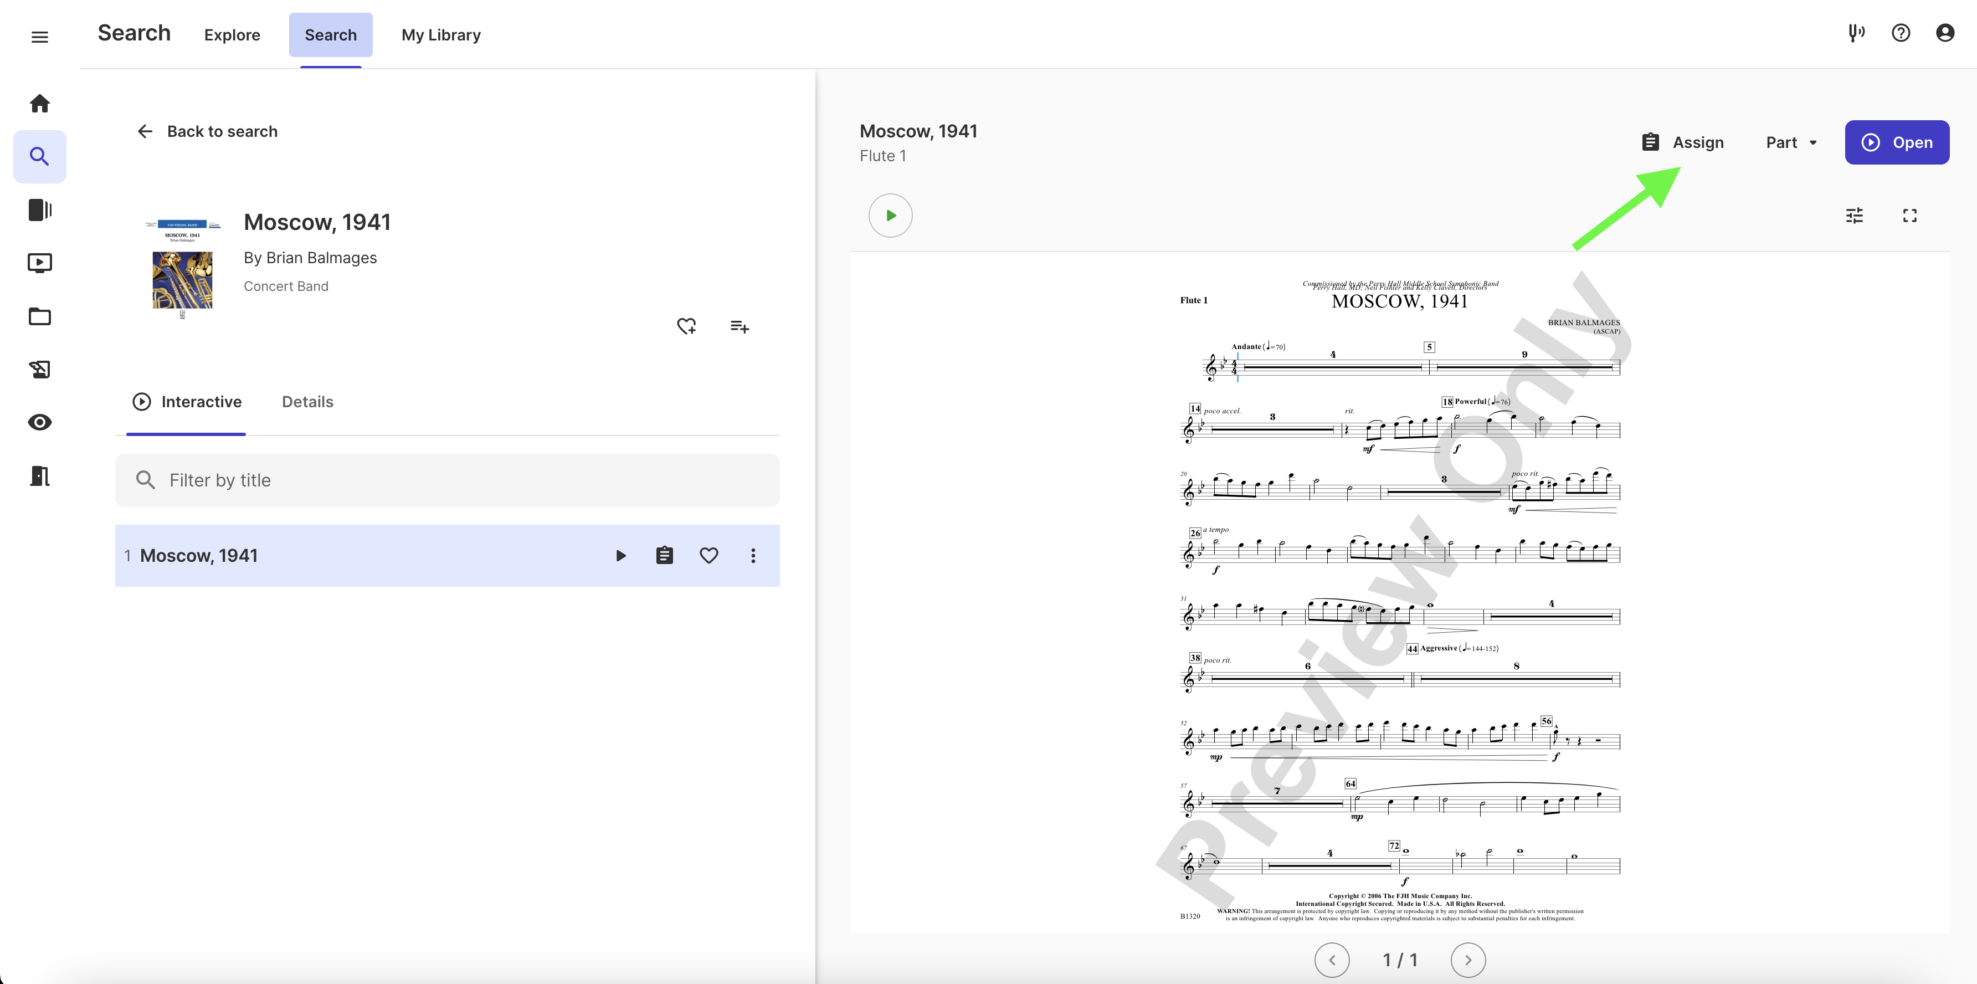Enter fullscreen view of the sheet music
The height and width of the screenshot is (984, 1977).
[x=1909, y=216]
